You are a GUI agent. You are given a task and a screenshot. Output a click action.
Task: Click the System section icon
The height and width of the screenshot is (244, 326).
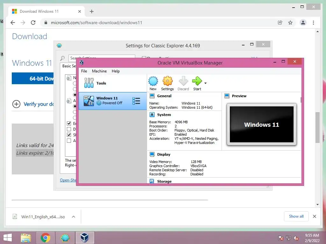coord(152,114)
